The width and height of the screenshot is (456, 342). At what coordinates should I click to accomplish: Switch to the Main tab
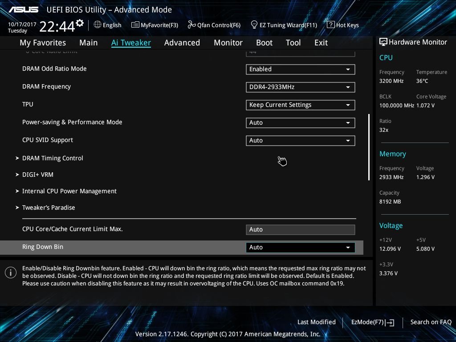pyautogui.click(x=89, y=43)
